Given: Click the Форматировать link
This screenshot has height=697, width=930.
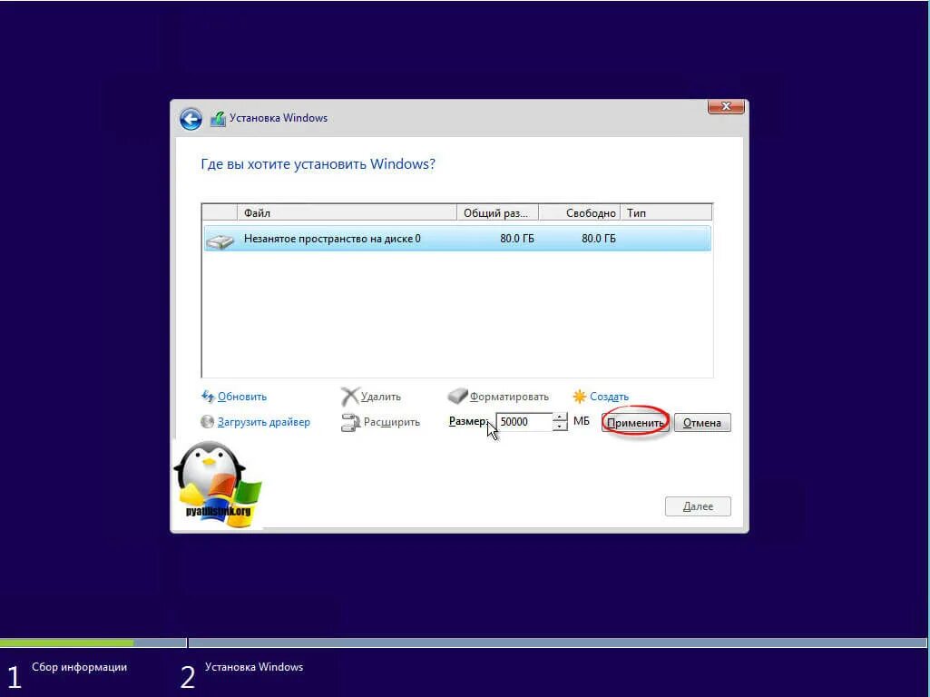Looking at the screenshot, I should 509,397.
